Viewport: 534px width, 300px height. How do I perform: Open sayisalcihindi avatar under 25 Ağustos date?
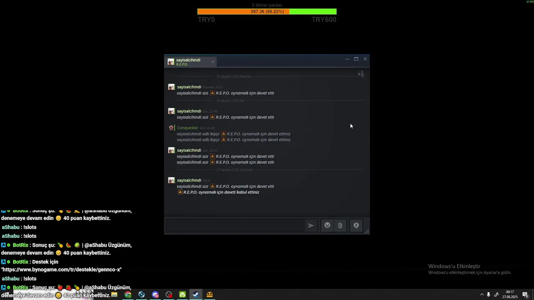click(x=171, y=87)
